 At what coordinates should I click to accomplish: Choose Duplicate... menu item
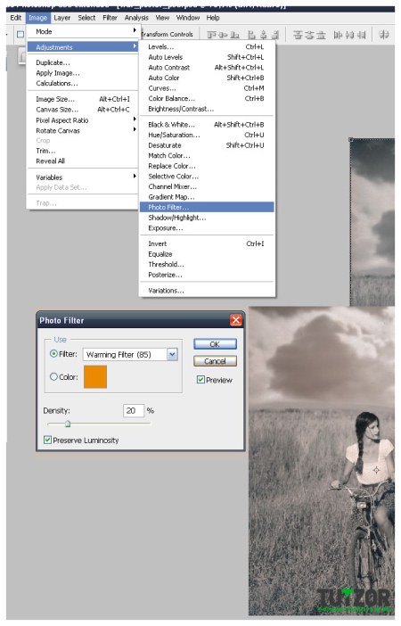pos(82,62)
